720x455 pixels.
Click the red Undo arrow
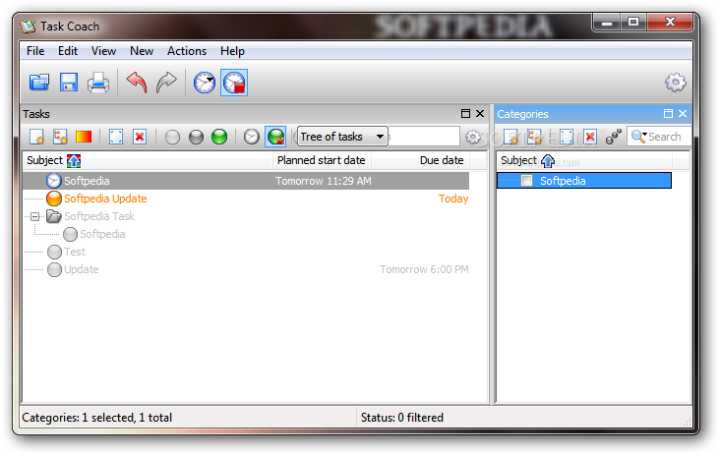pyautogui.click(x=137, y=83)
